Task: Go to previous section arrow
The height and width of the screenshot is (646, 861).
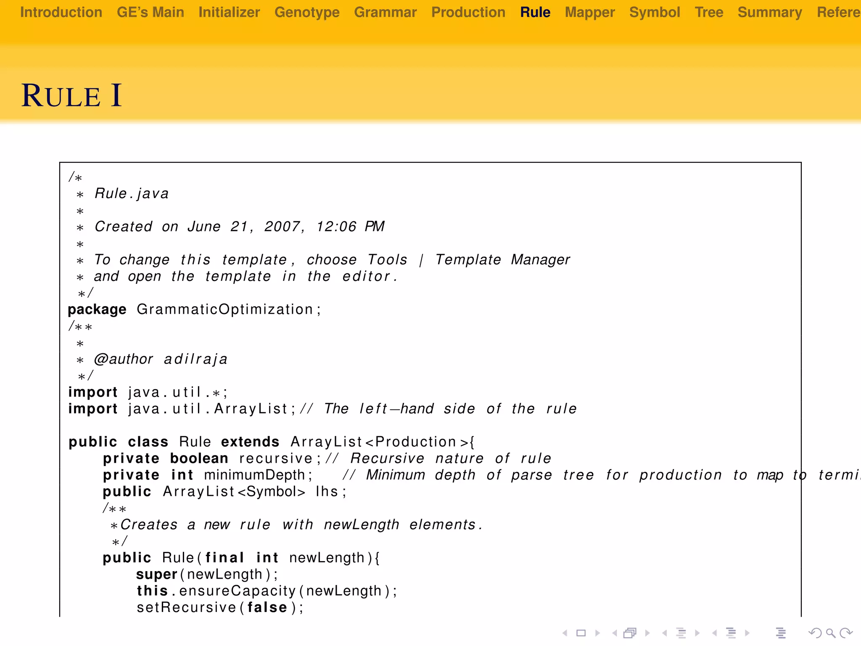Action: coord(714,633)
